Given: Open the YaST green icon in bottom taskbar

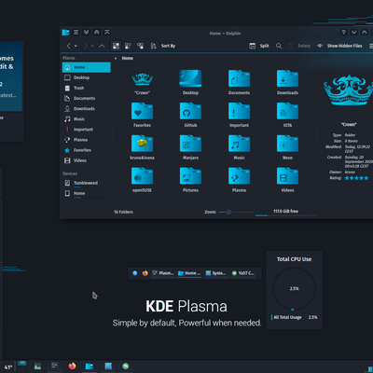Looking at the screenshot, I should pos(126,366).
